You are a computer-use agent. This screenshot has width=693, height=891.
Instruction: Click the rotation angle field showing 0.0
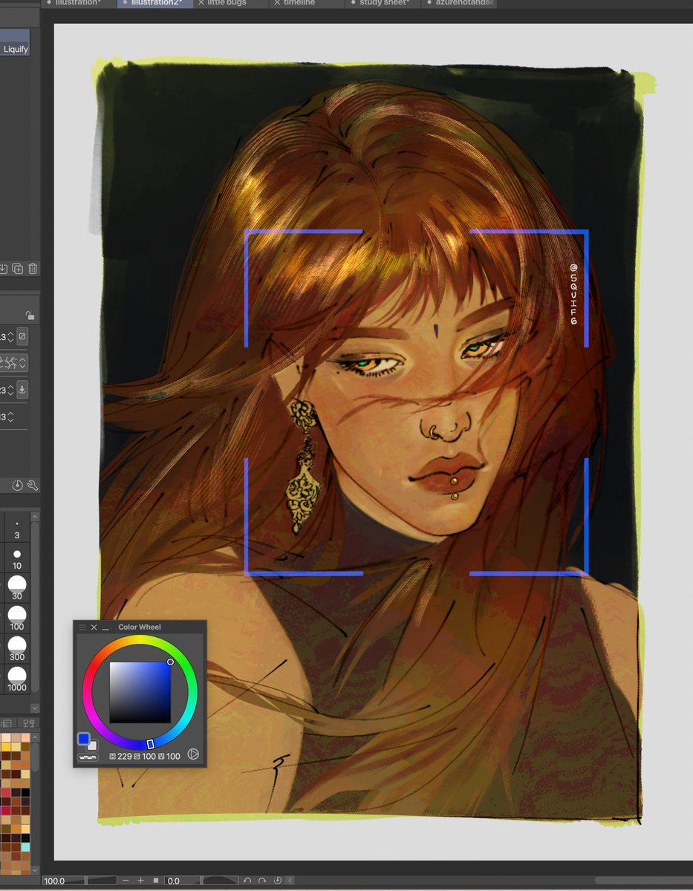click(183, 881)
